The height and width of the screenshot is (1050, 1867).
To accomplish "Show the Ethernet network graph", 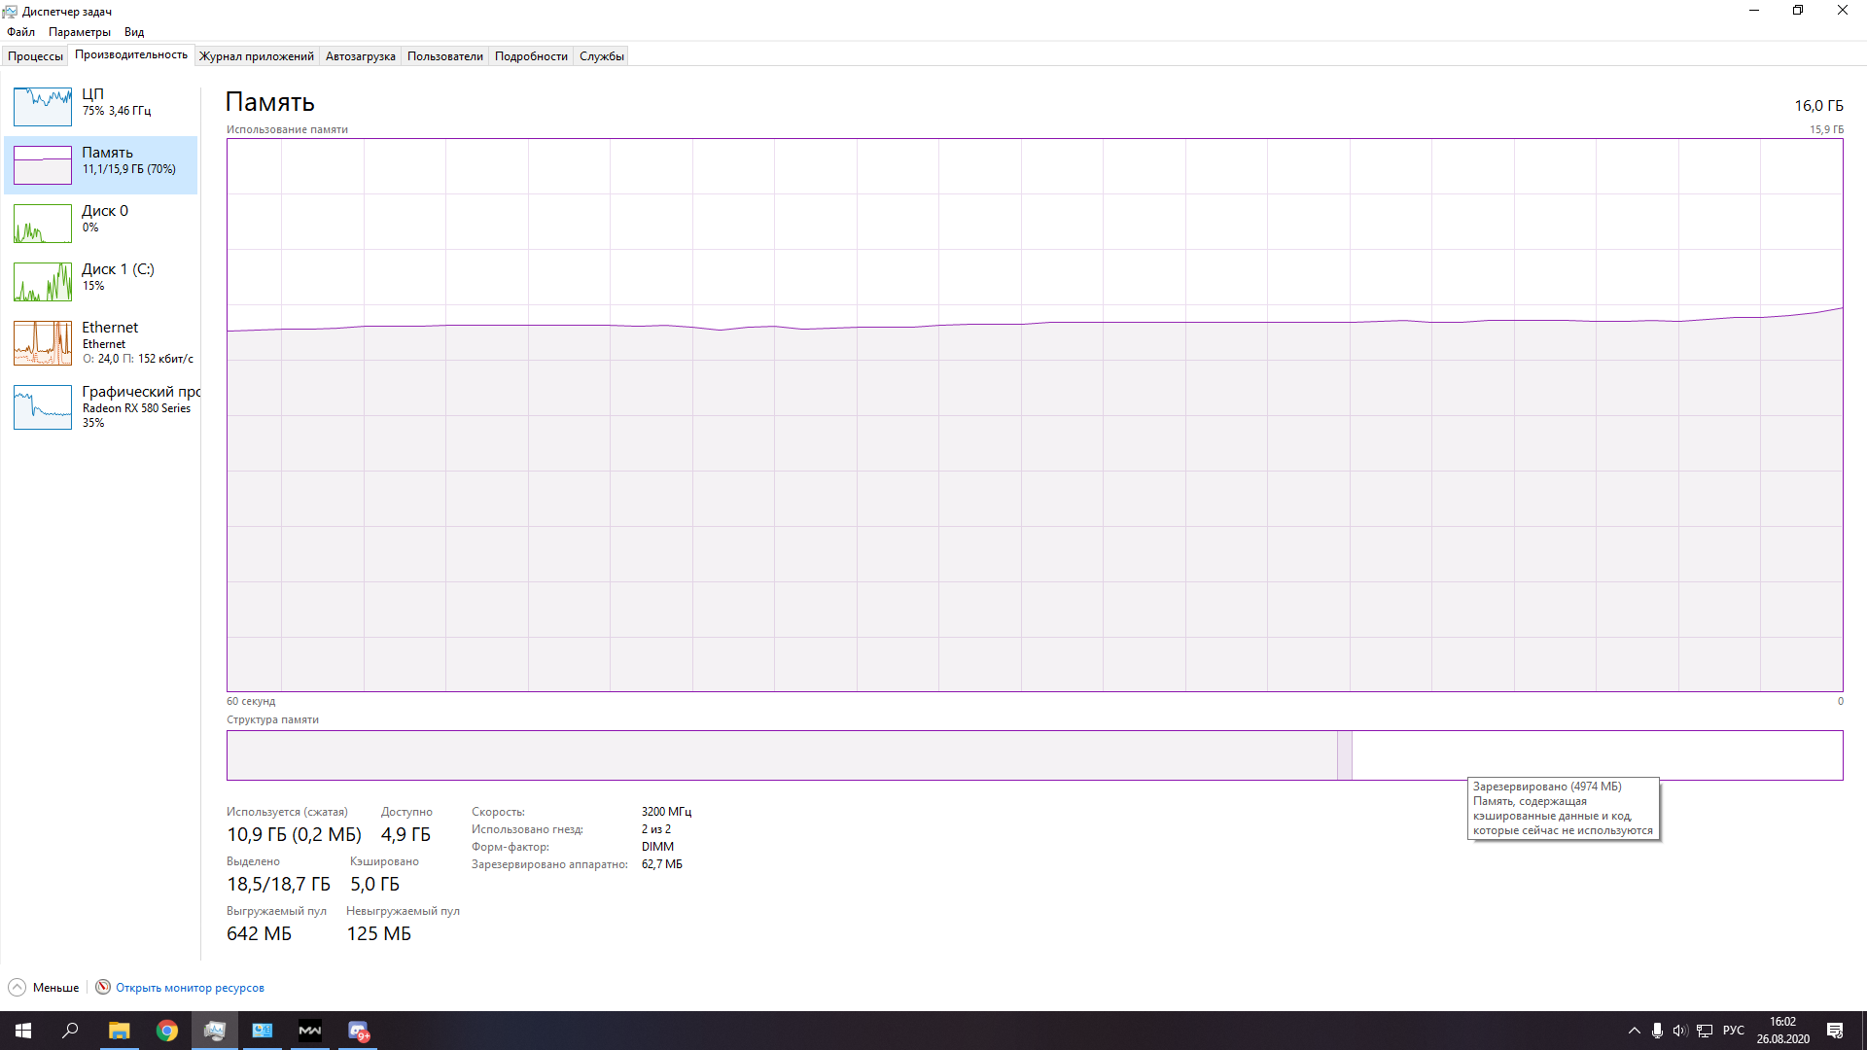I will coord(43,343).
